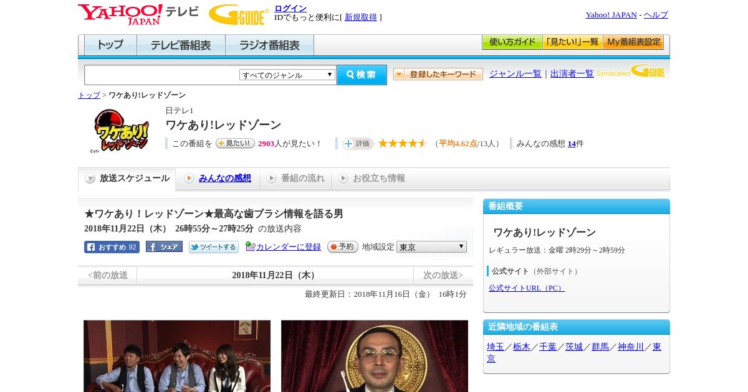Viewport: 748px width, 392px height.
Task: Open 神奈川 regional listing link
Action: [631, 347]
